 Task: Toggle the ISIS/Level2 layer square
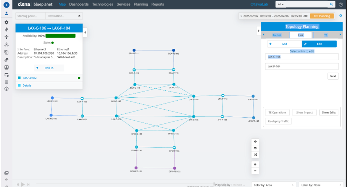tap(19, 78)
